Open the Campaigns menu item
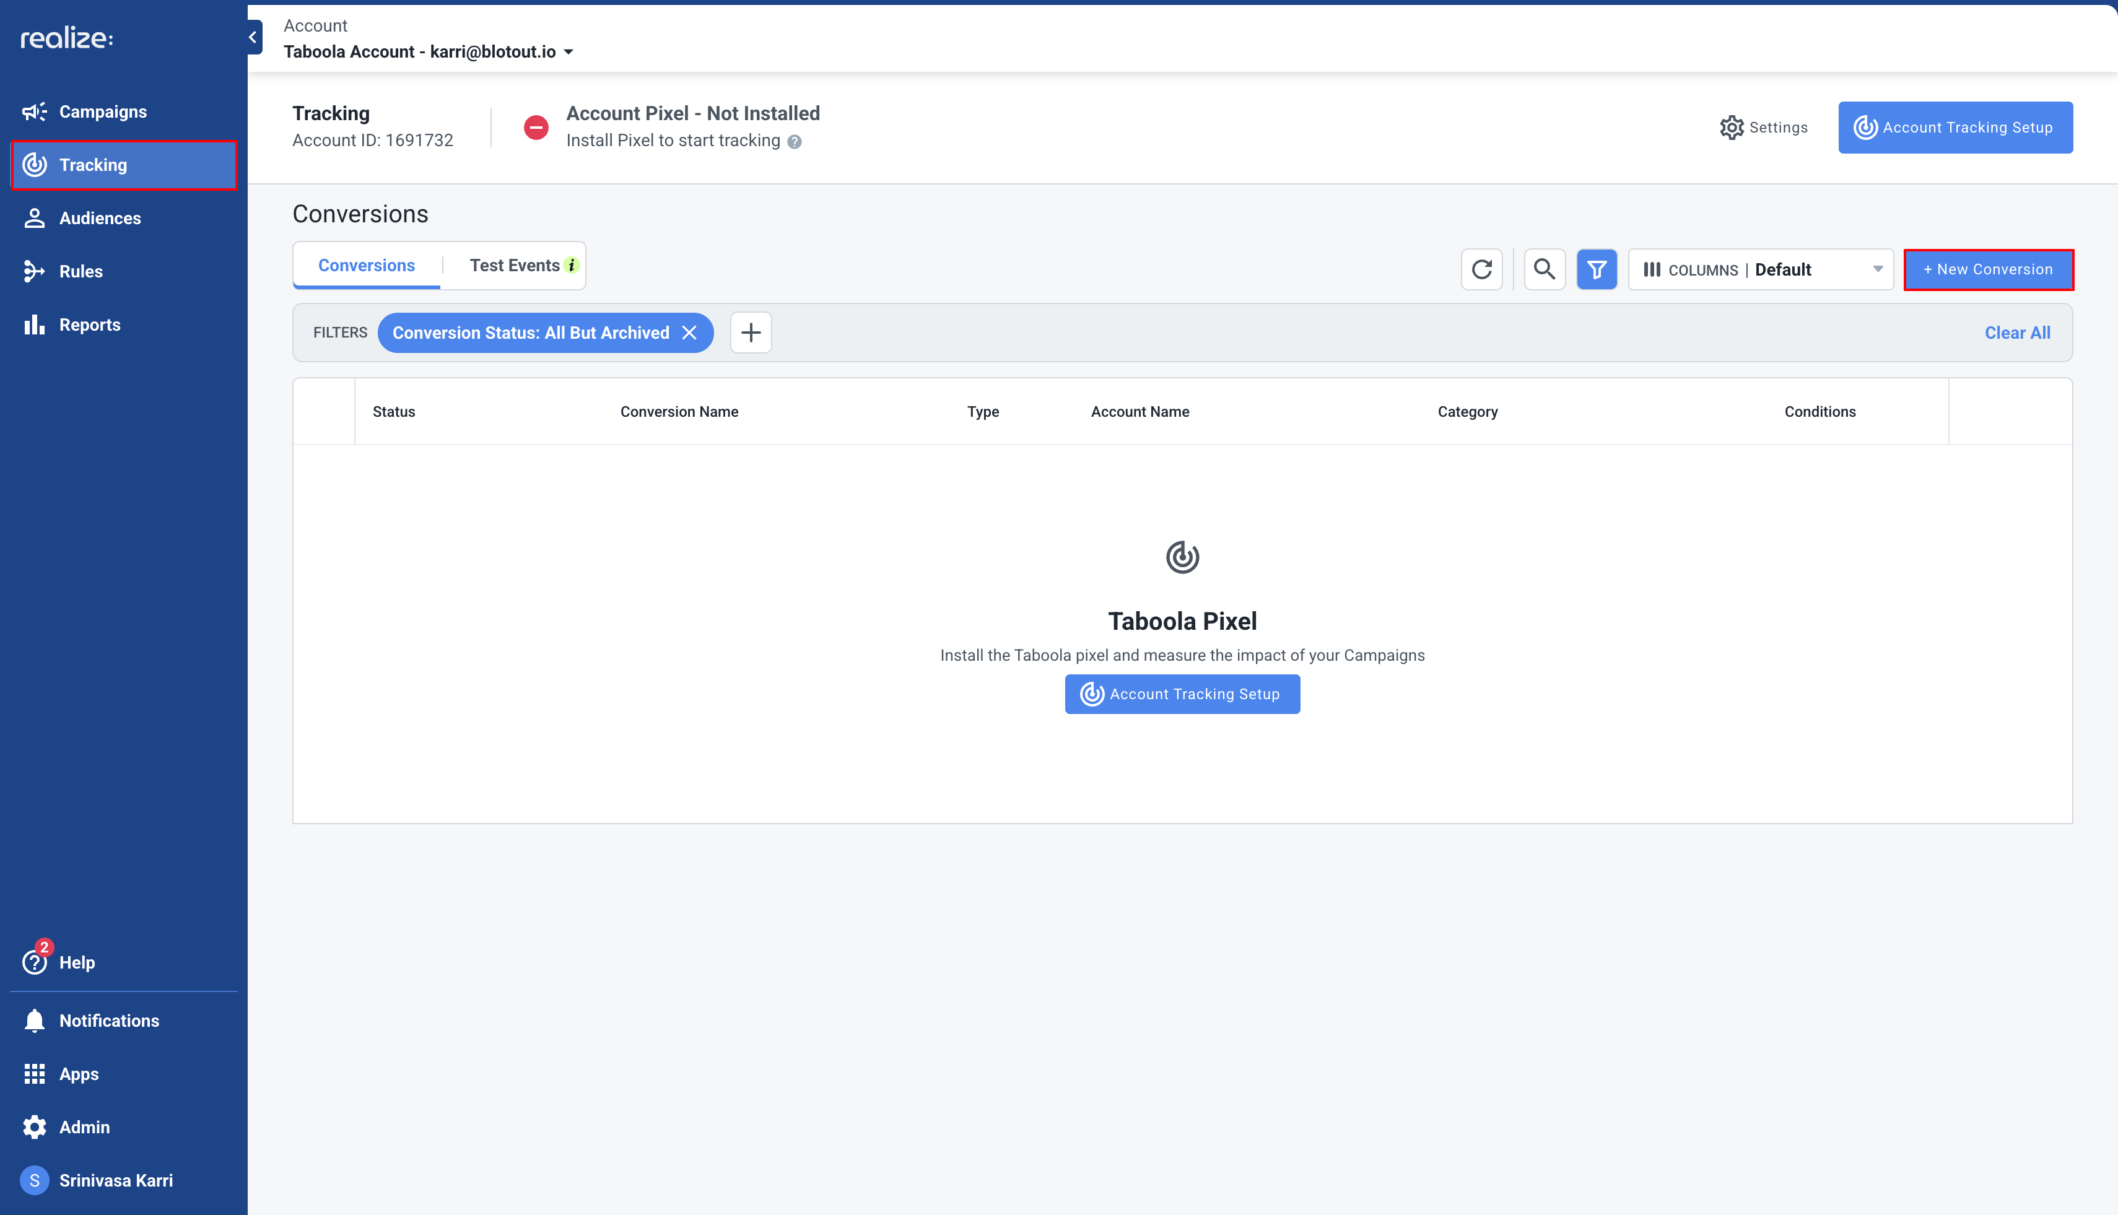 pos(102,112)
